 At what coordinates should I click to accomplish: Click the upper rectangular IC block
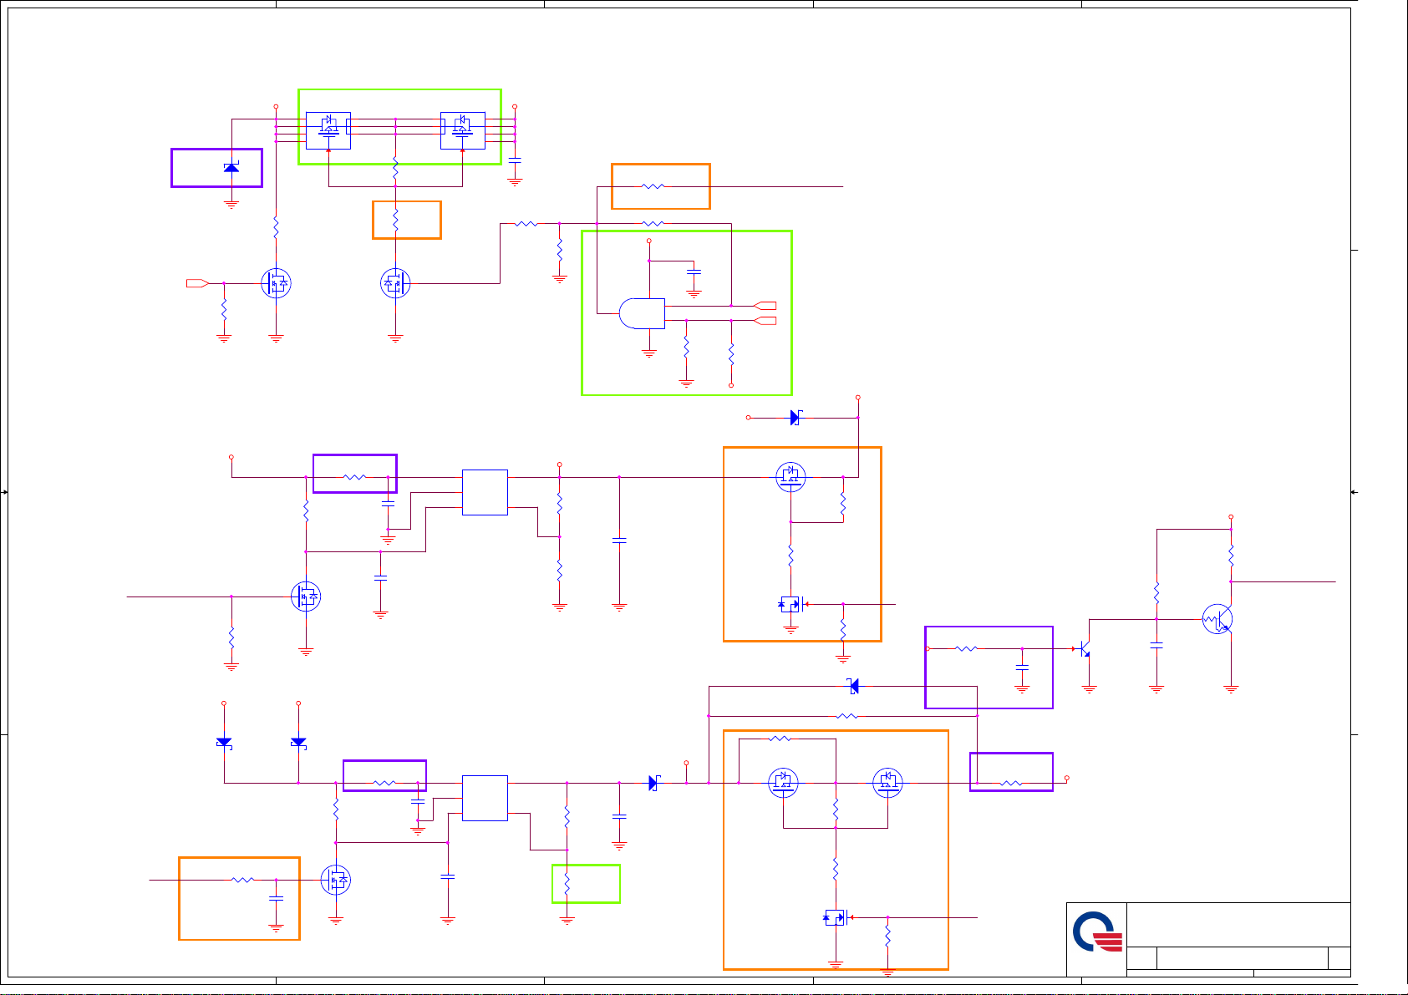[x=485, y=492]
